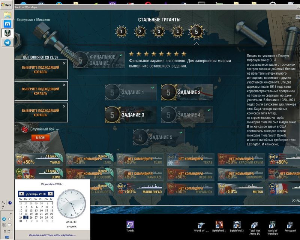Select mission stage medal 5

[196, 31]
